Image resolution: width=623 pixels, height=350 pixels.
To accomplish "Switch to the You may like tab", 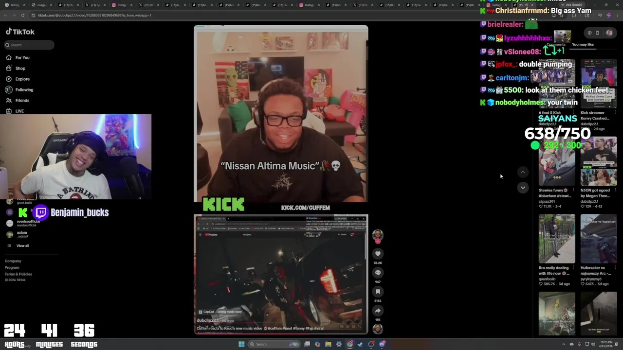I will pyautogui.click(x=583, y=44).
